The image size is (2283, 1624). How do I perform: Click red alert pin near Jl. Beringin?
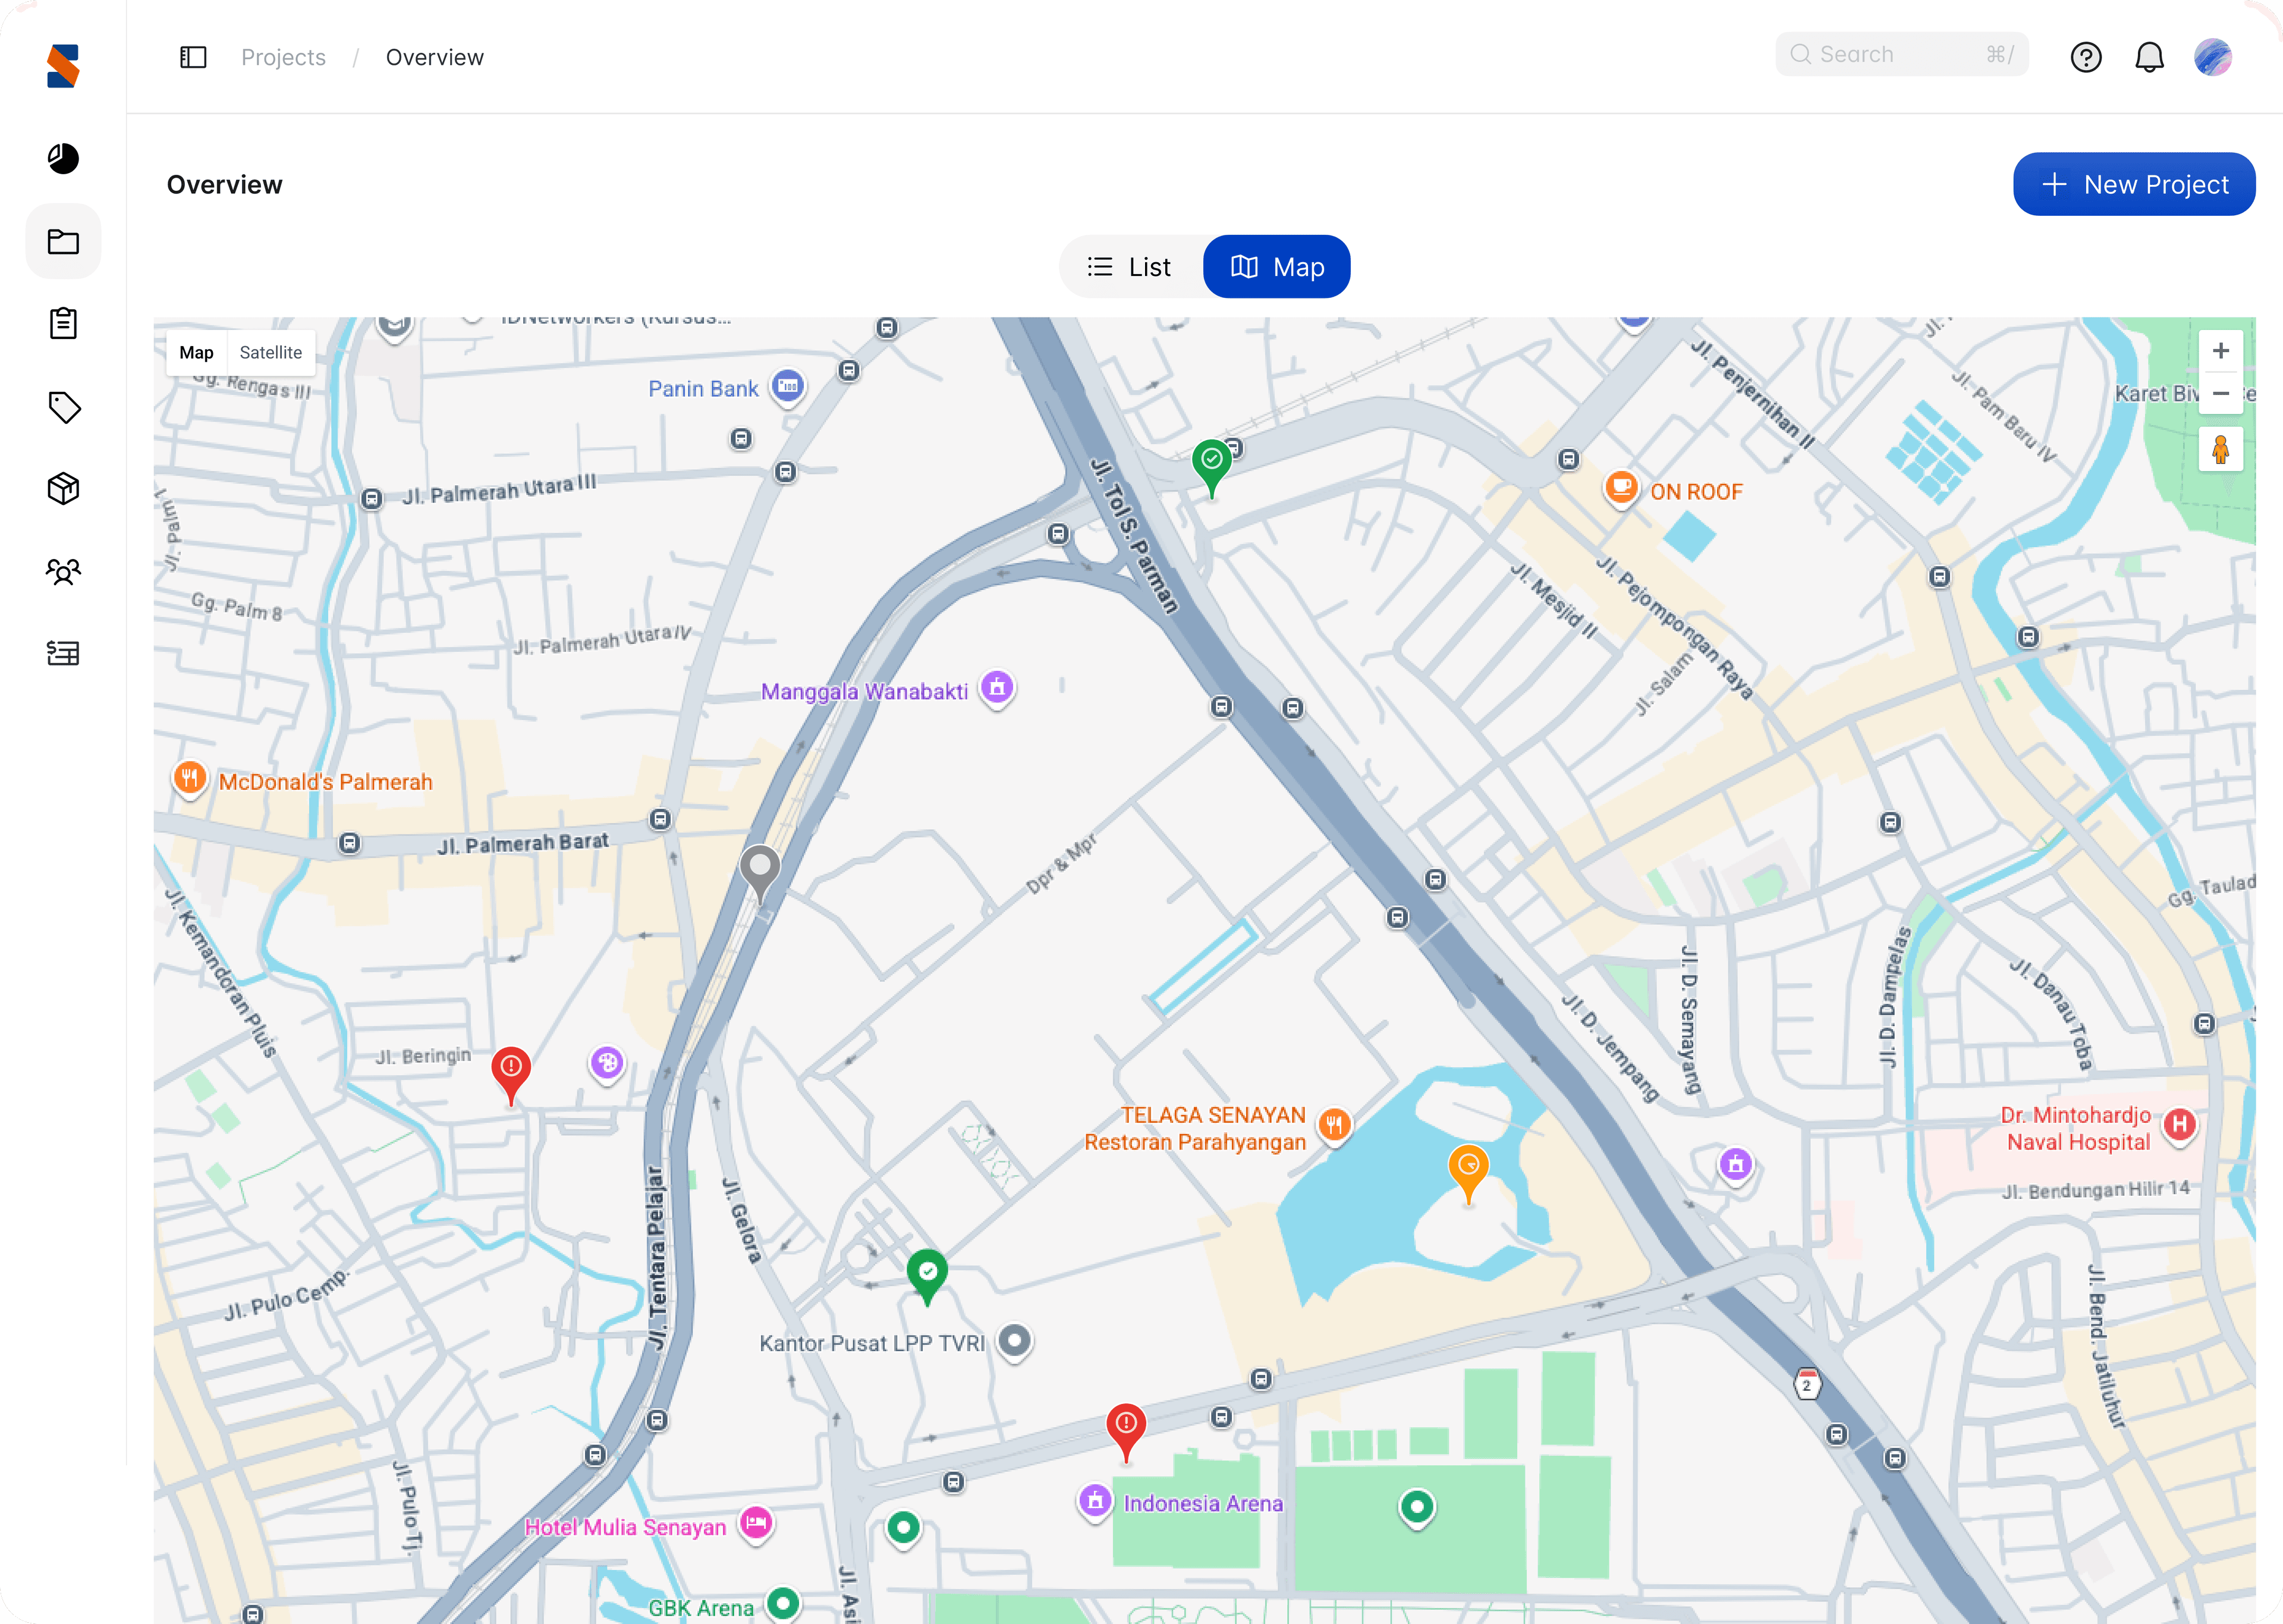(511, 1075)
